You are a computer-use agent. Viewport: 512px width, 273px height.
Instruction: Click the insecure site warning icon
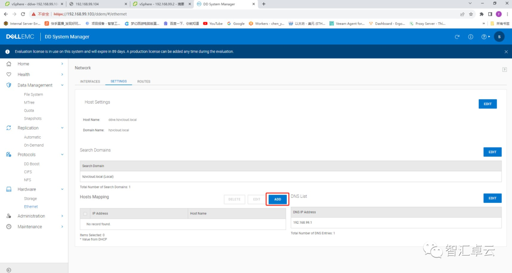pos(33,14)
